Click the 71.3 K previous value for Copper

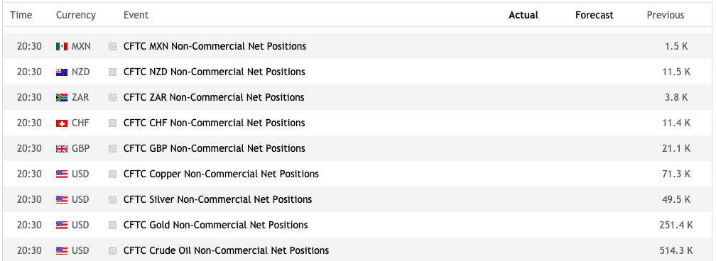pos(678,174)
